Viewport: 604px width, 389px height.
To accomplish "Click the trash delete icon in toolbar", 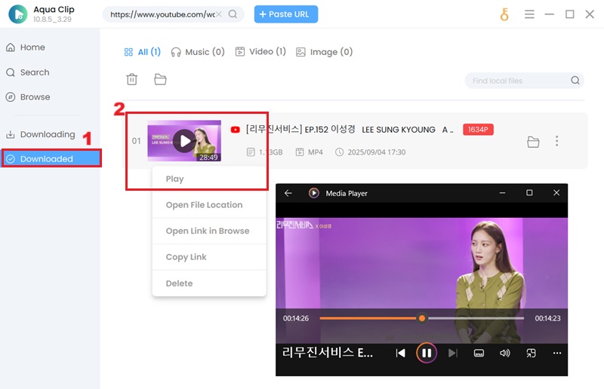I will coord(131,79).
